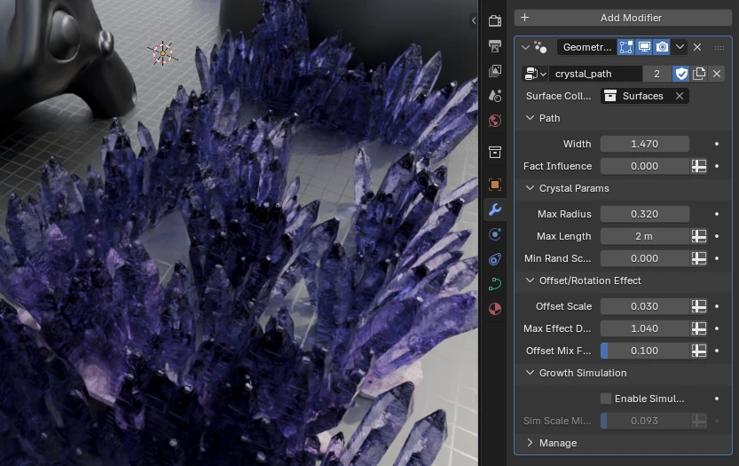739x466 pixels.
Task: Open the Output properties tab
Action: (x=495, y=46)
